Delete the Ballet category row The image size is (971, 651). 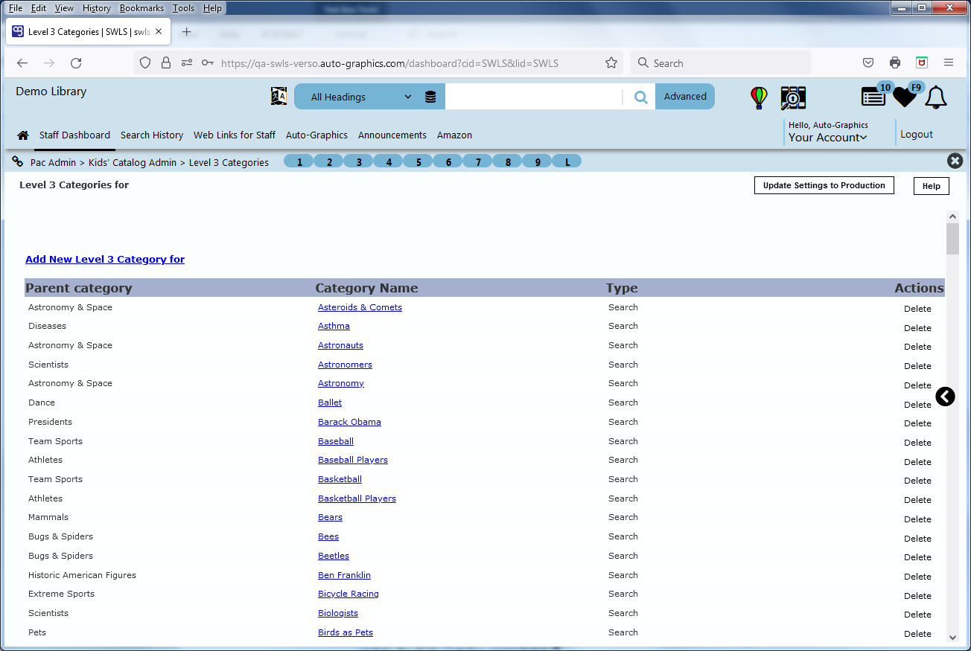pyautogui.click(x=917, y=405)
